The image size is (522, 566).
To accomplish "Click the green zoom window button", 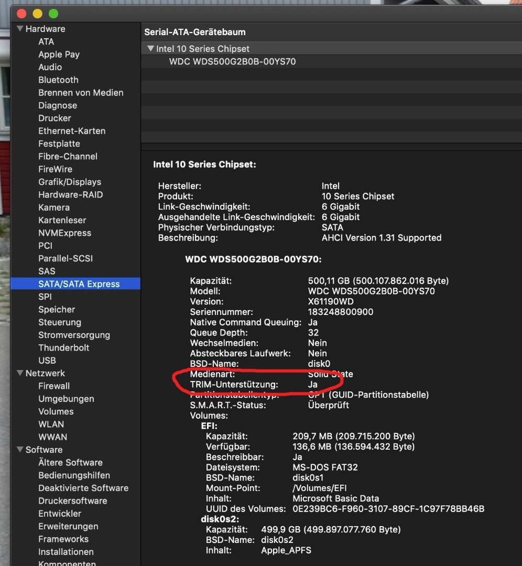I will click(53, 14).
